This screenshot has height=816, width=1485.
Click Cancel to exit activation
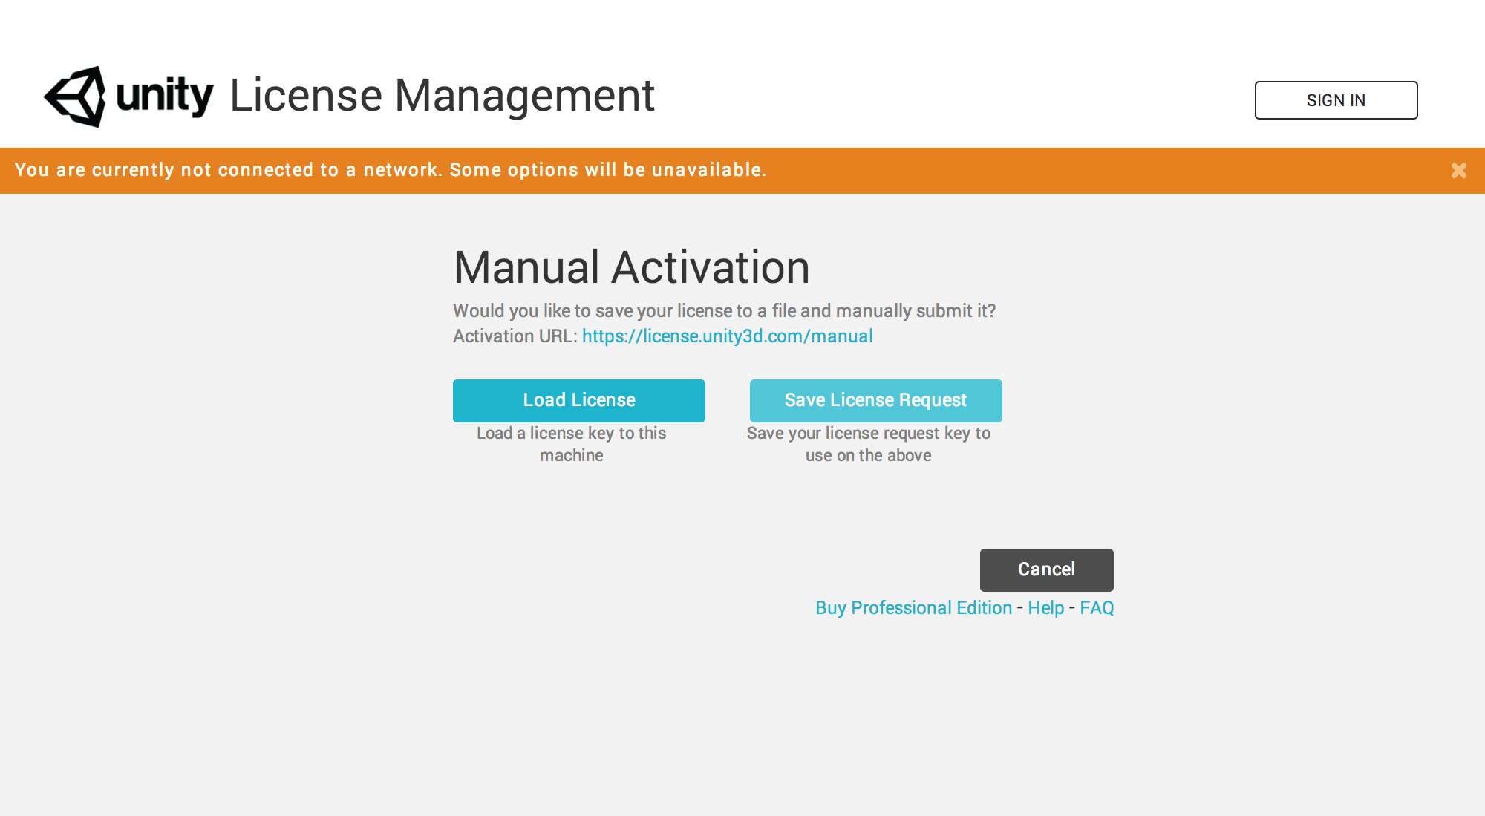coord(1046,569)
